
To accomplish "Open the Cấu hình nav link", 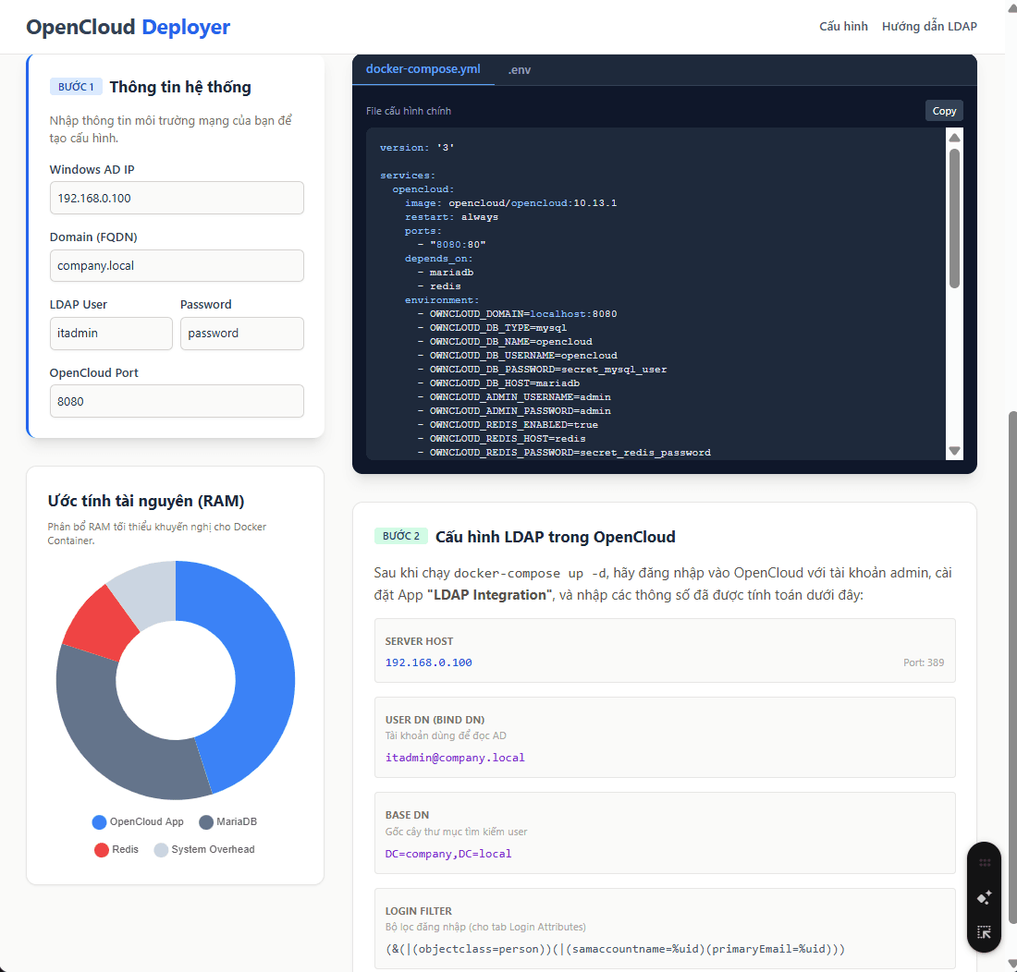I will click(843, 27).
